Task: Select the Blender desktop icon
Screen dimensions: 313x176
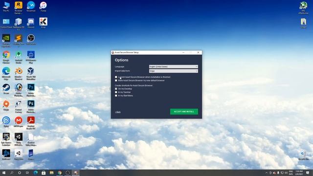Action: click(19, 74)
